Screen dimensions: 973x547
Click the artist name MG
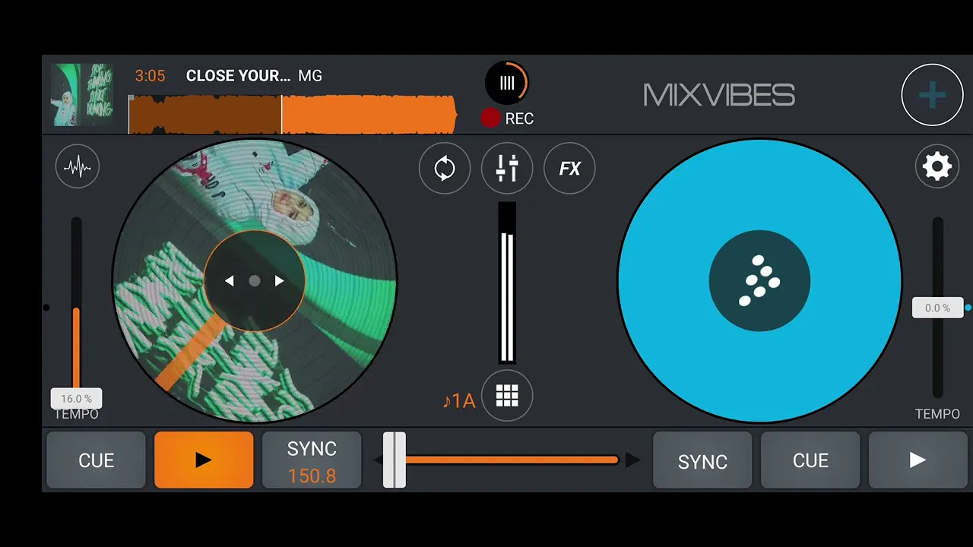click(310, 76)
